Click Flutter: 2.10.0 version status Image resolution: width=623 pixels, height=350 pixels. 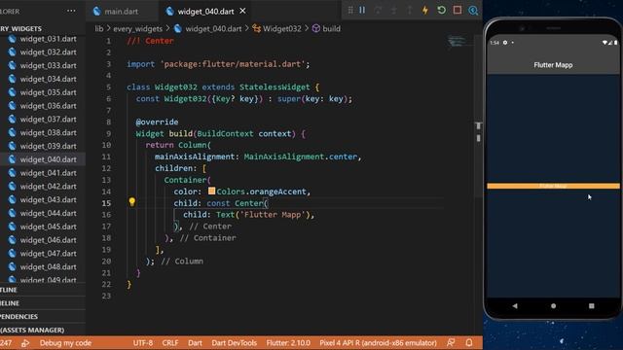(x=288, y=343)
